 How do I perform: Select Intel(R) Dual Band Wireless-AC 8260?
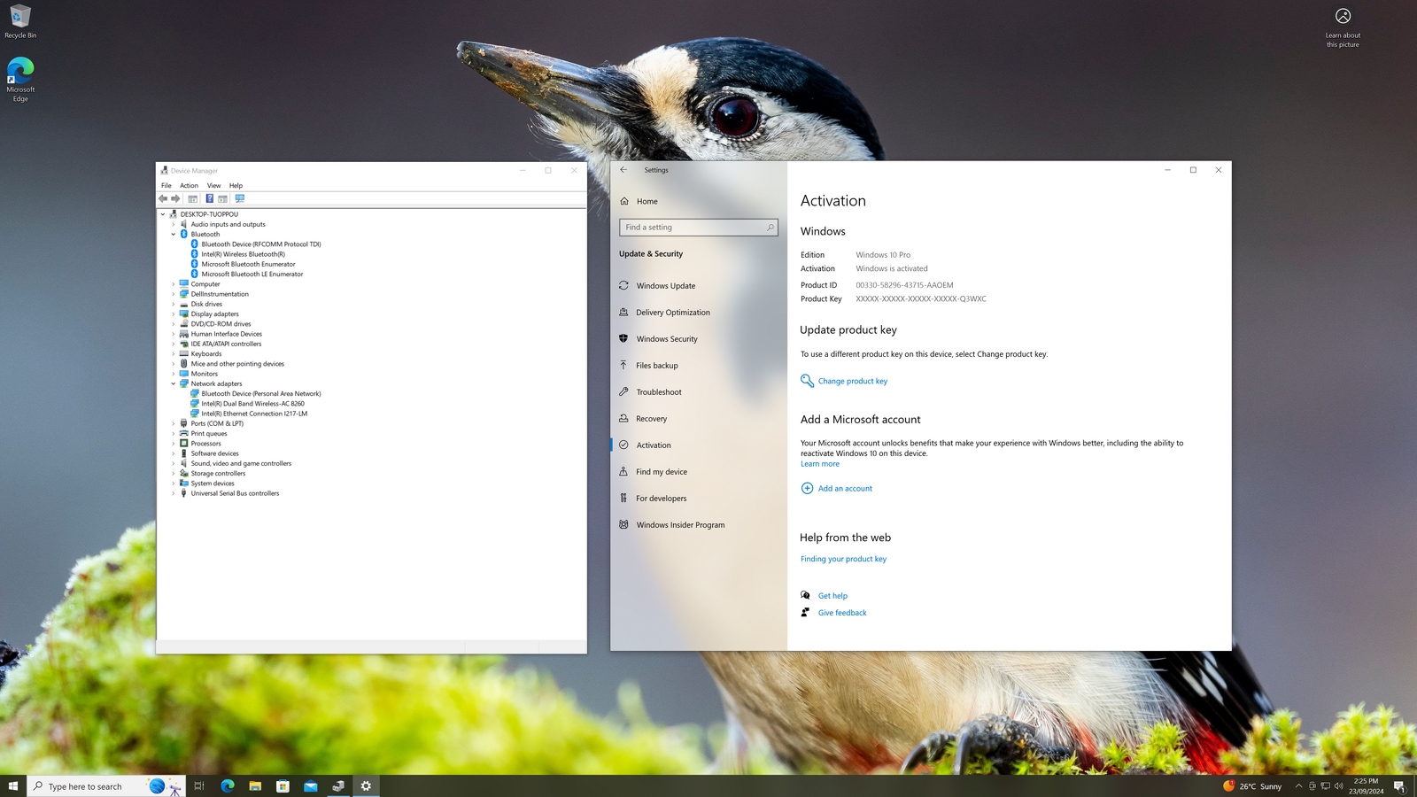coord(252,404)
